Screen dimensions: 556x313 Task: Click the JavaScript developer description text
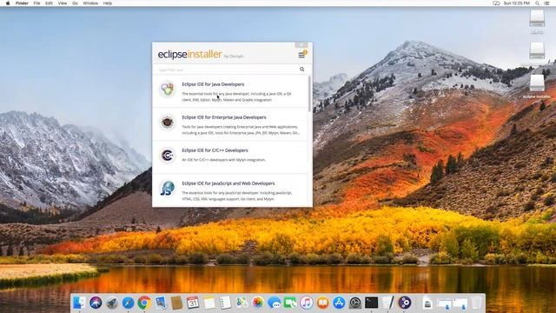point(237,196)
